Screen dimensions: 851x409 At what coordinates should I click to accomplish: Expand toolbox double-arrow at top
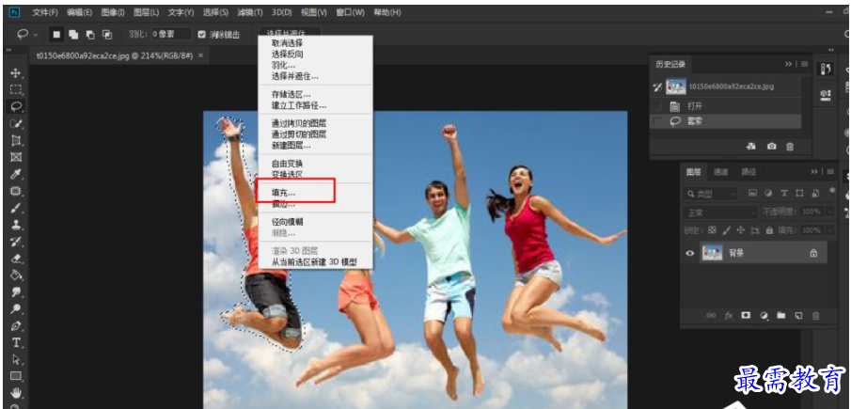8,50
